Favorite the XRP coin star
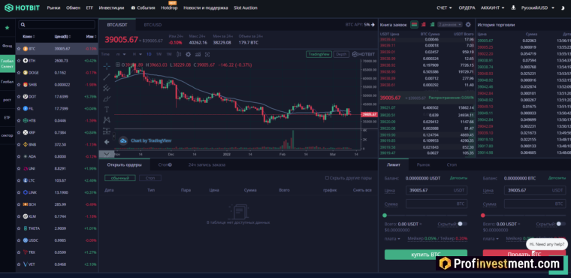The height and width of the screenshot is (278, 571). click(19, 132)
